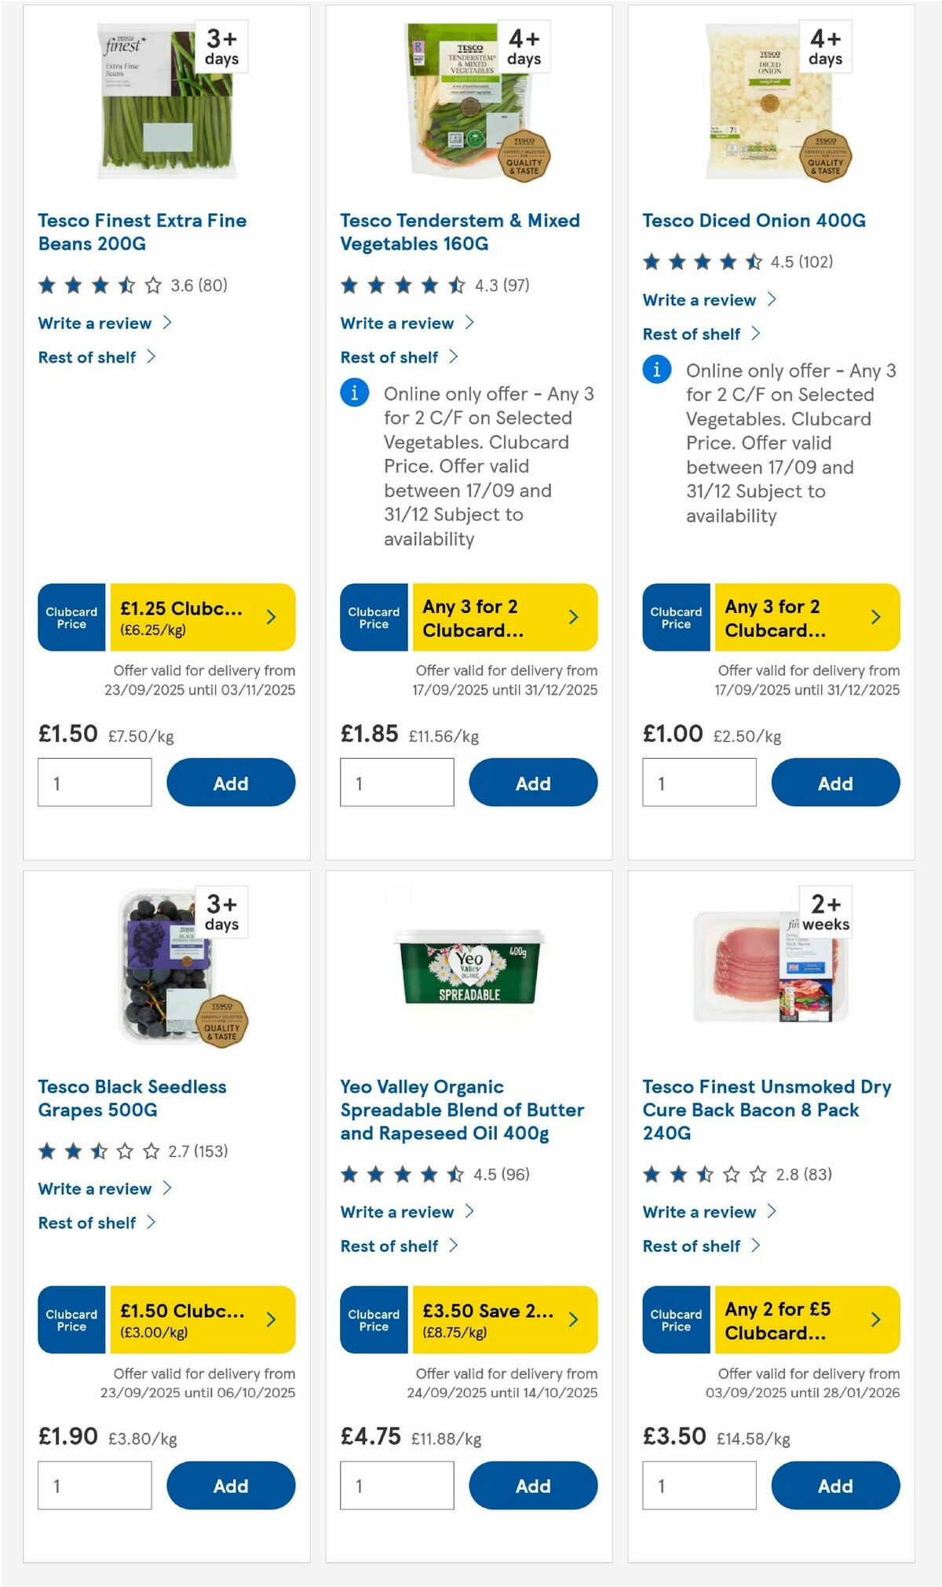The height and width of the screenshot is (1587, 942).
Task: Add Tesco Tenderstem & Mixed Vegetables to basket
Action: coord(532,783)
